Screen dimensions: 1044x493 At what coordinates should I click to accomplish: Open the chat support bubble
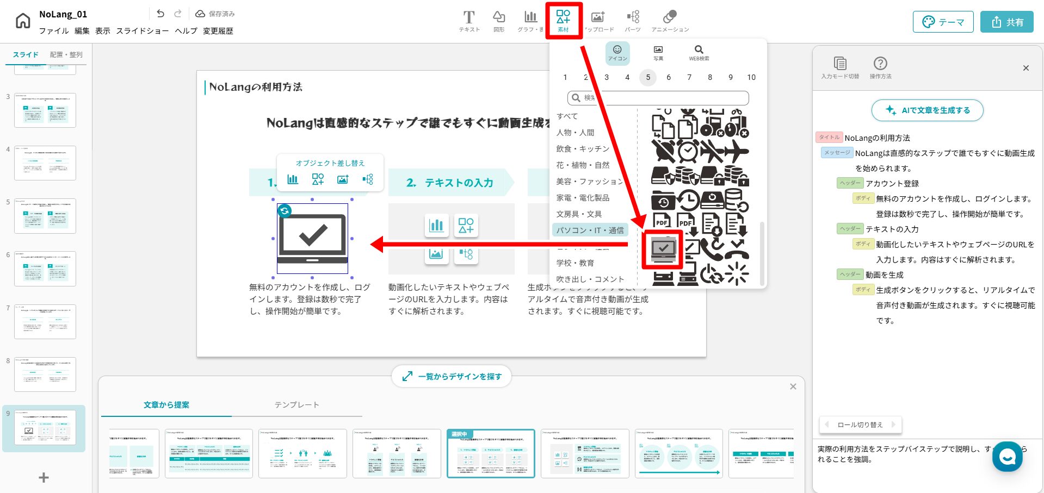[x=1008, y=457]
